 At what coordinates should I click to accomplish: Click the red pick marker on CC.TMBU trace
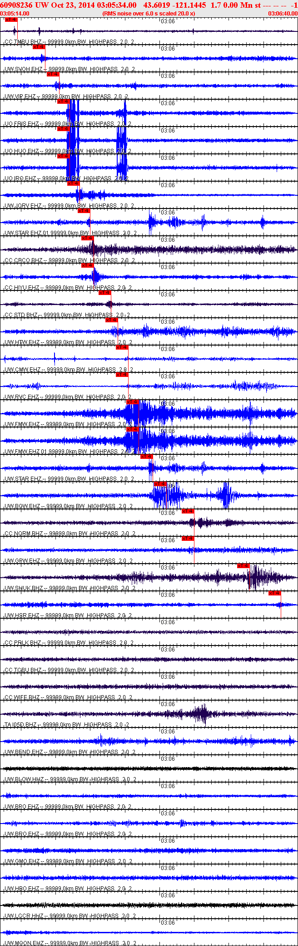tap(11, 20)
